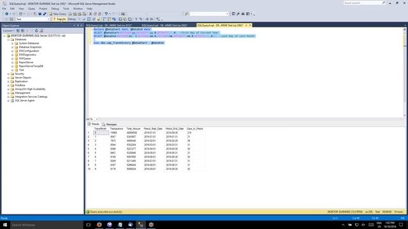This screenshot has height=229, width=408.
Task: Open the Project menu
Action: pos(43,8)
